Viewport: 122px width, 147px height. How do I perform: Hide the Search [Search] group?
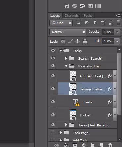pos(53,58)
